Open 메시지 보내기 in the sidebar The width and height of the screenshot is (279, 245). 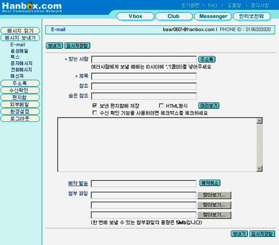(20, 38)
